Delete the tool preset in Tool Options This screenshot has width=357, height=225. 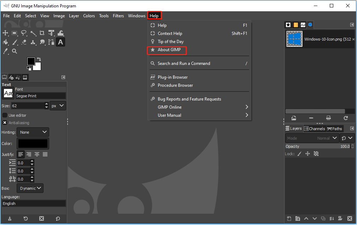tap(41, 218)
